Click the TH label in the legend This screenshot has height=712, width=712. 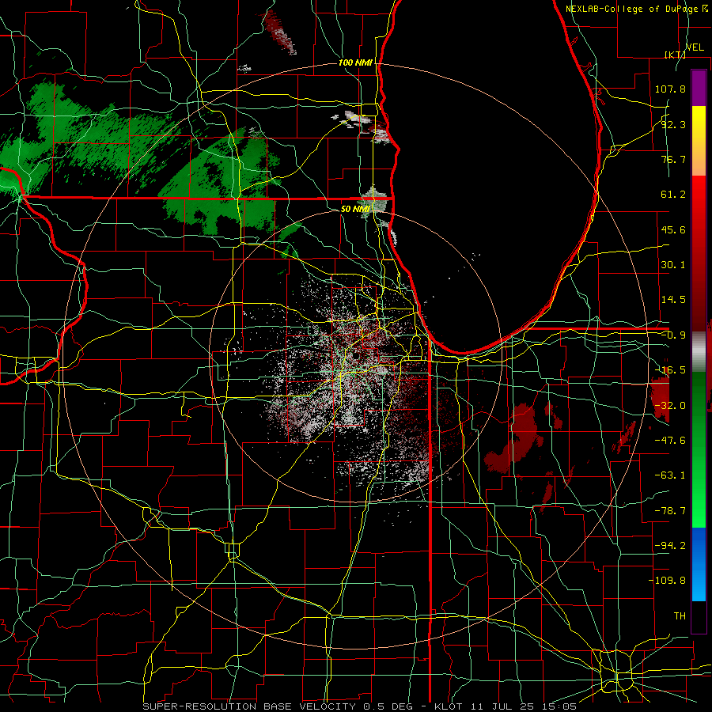680,616
